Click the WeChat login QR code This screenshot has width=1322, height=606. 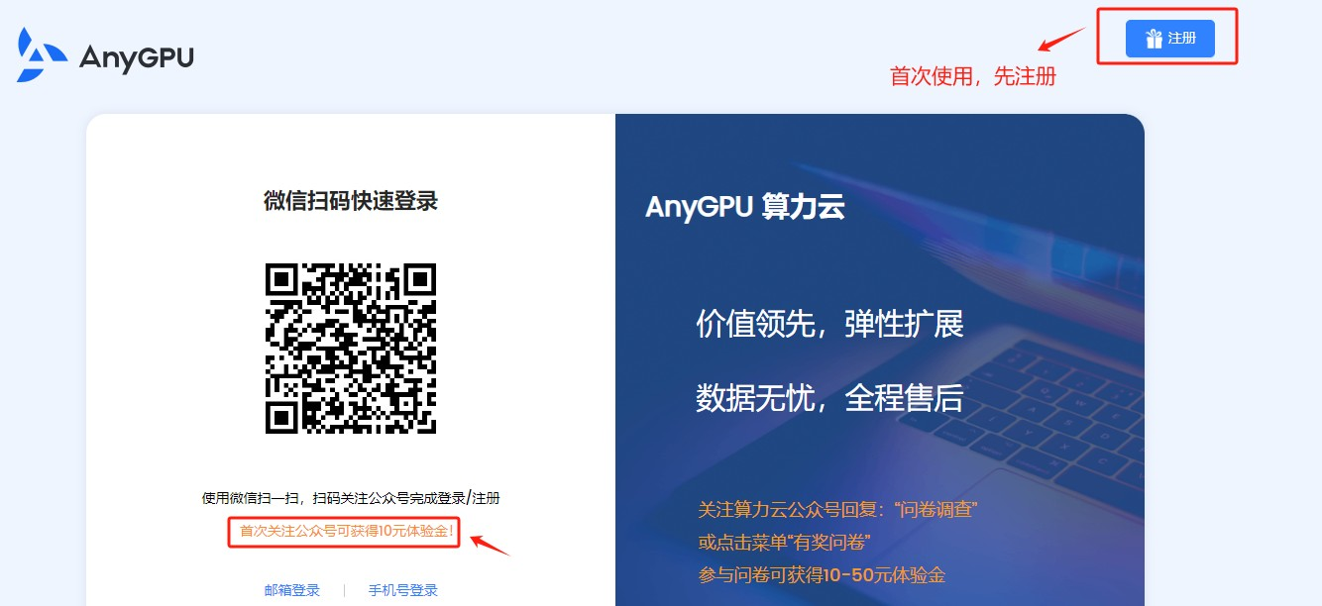[x=351, y=348]
